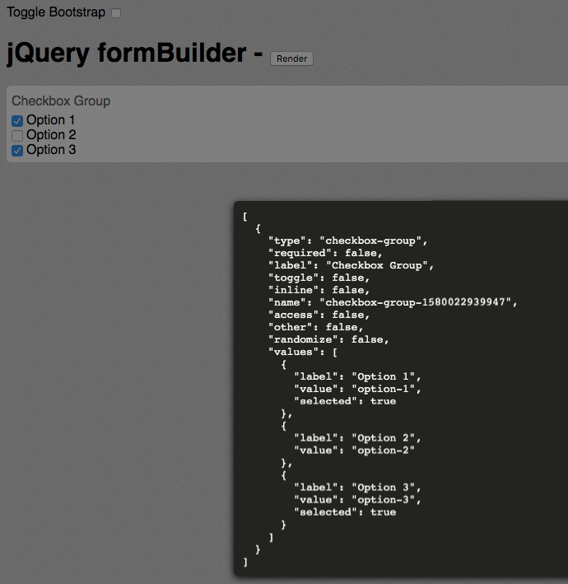Click the "randomize": false JSON line
This screenshot has height=584, width=568.
(328, 339)
